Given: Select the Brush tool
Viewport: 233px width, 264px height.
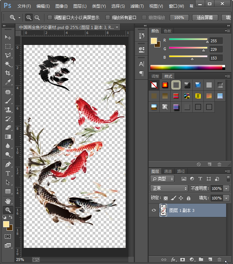Looking at the screenshot, I should [x=8, y=101].
